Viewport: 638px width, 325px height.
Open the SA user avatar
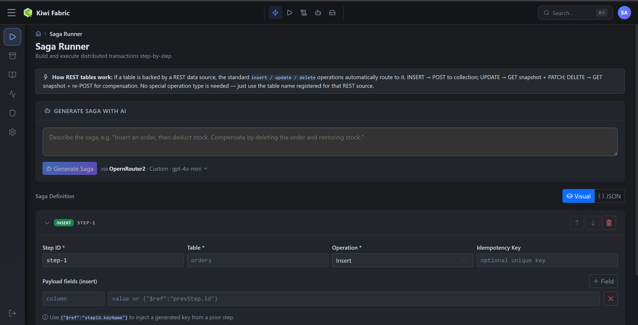click(x=624, y=13)
